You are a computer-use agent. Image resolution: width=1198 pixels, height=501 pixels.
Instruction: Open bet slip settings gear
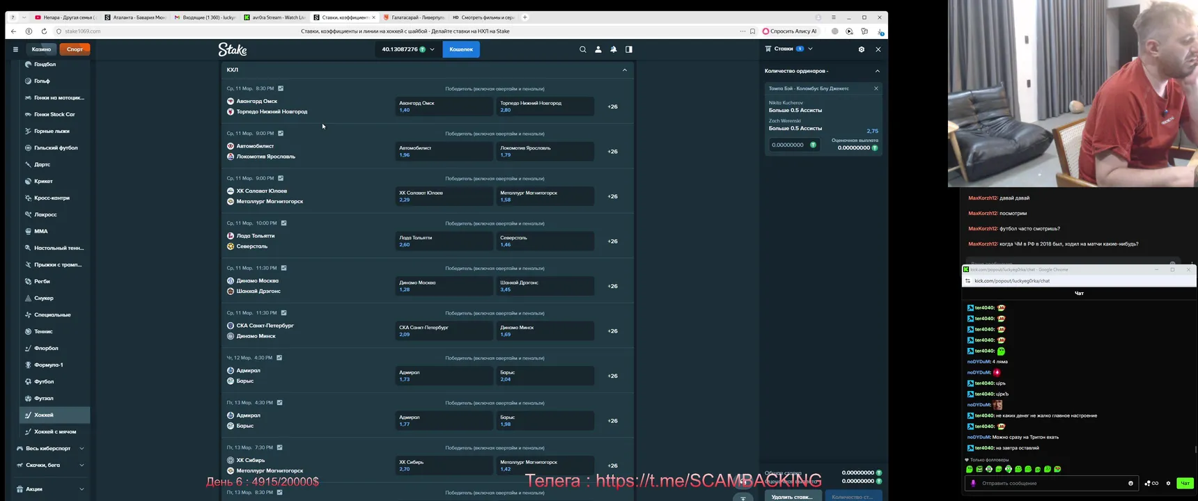pos(862,49)
